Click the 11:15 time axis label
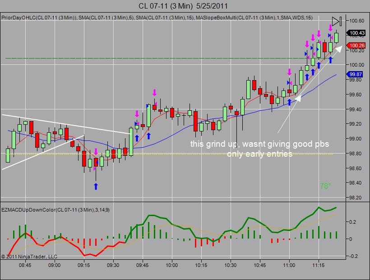 318,265
